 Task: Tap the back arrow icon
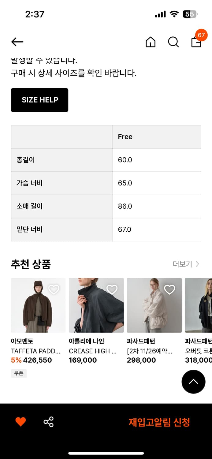coord(17,42)
